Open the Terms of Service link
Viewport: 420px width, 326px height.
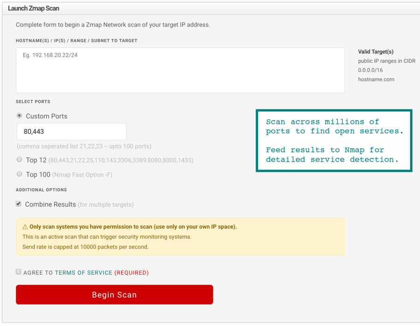(x=84, y=272)
